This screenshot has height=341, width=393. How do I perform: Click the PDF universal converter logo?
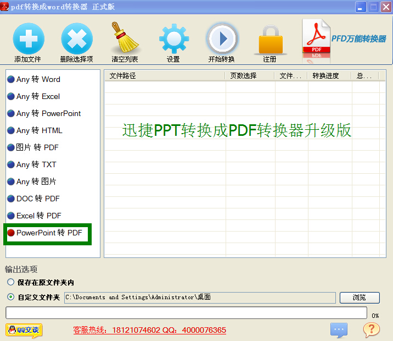click(x=344, y=40)
